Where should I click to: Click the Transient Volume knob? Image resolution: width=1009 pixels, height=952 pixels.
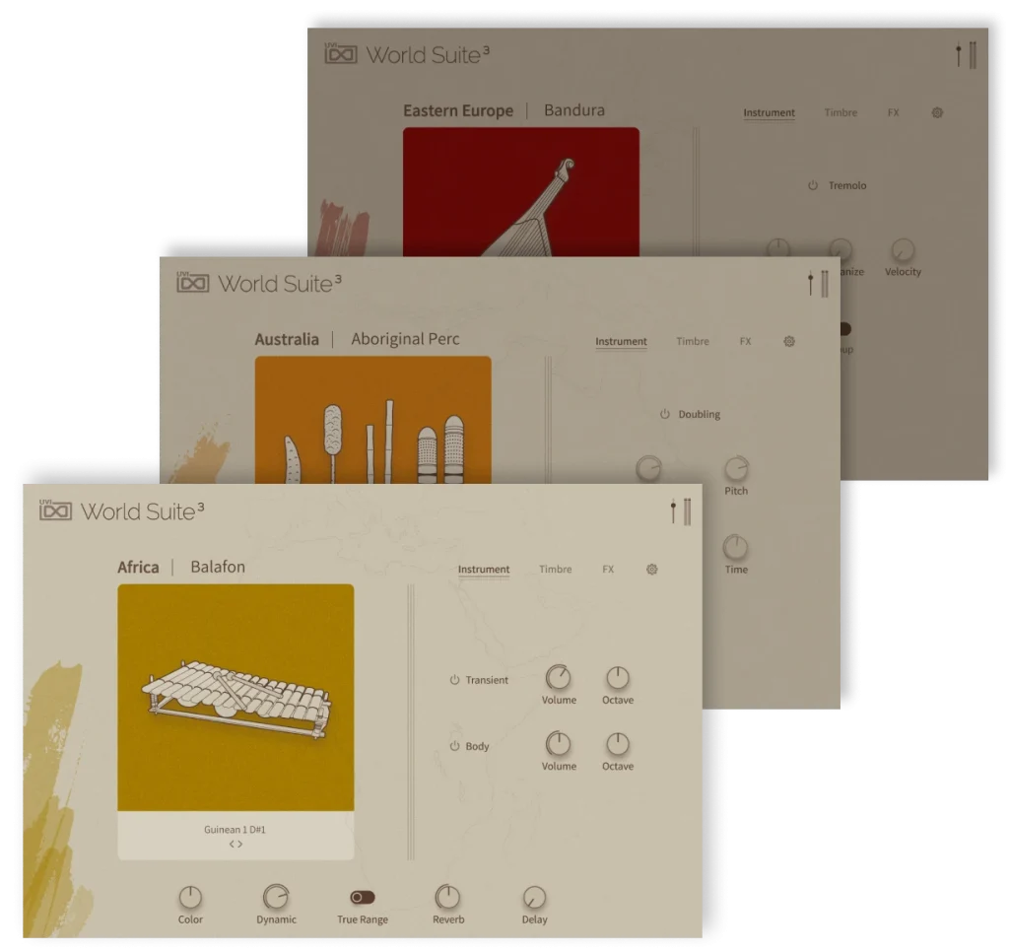(x=559, y=678)
